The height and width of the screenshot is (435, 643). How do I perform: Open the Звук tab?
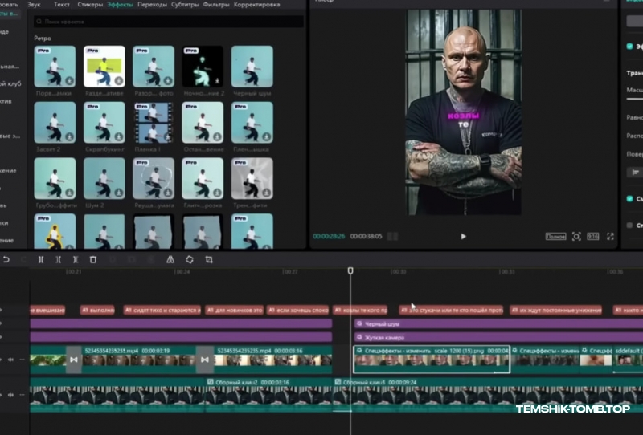coord(34,5)
